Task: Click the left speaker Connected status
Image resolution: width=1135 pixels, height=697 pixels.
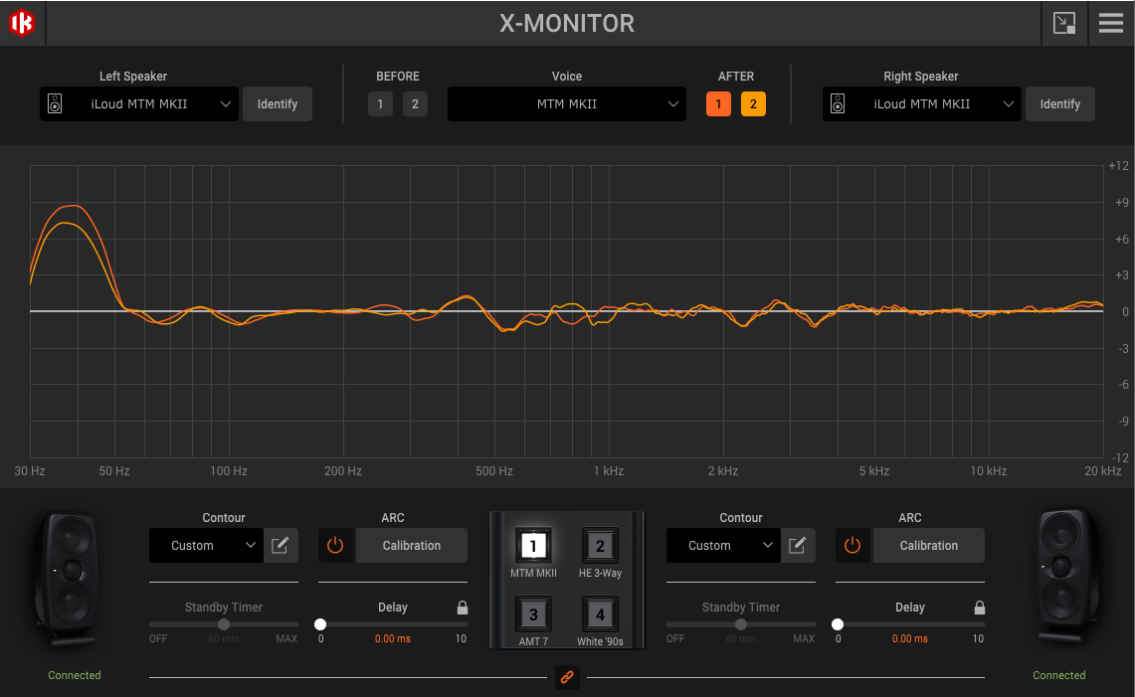Action: [x=75, y=674]
